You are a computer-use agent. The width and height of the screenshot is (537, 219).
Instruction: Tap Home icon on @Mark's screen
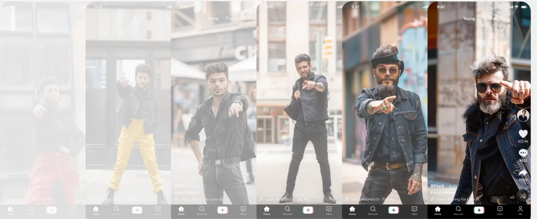pos(438,209)
